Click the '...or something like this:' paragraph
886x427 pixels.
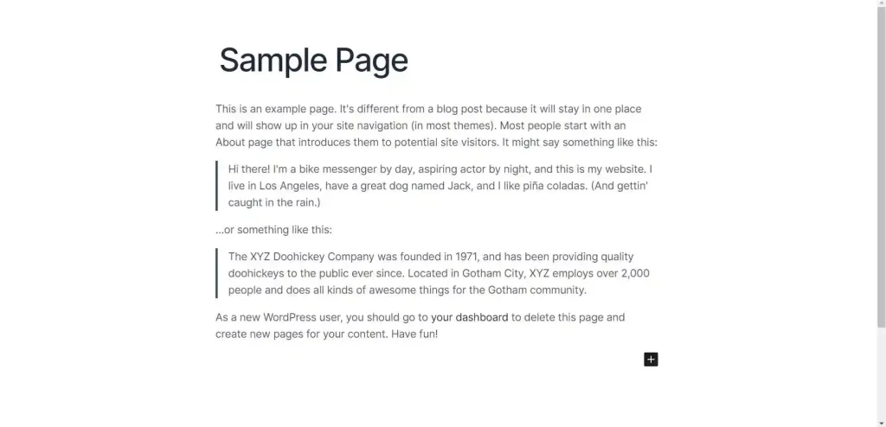274,230
